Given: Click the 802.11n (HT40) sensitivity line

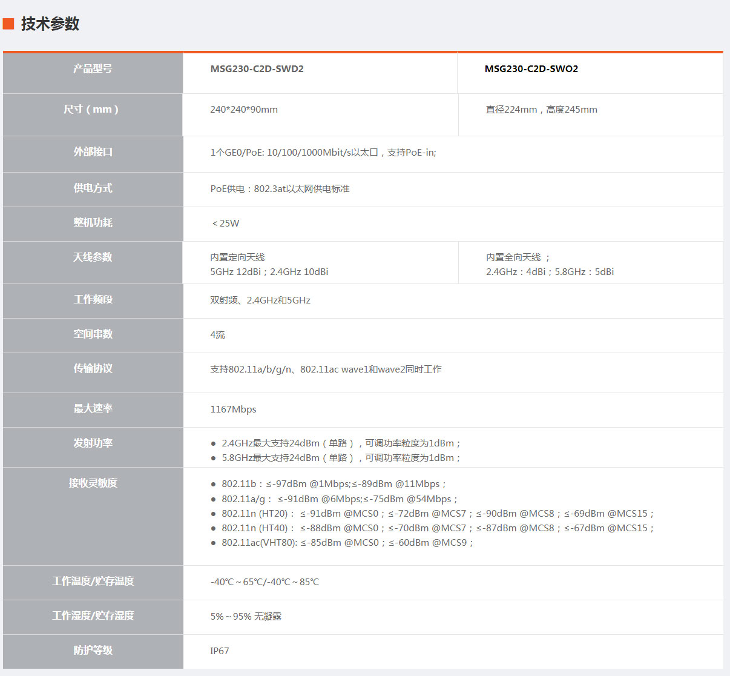Looking at the screenshot, I should (438, 528).
